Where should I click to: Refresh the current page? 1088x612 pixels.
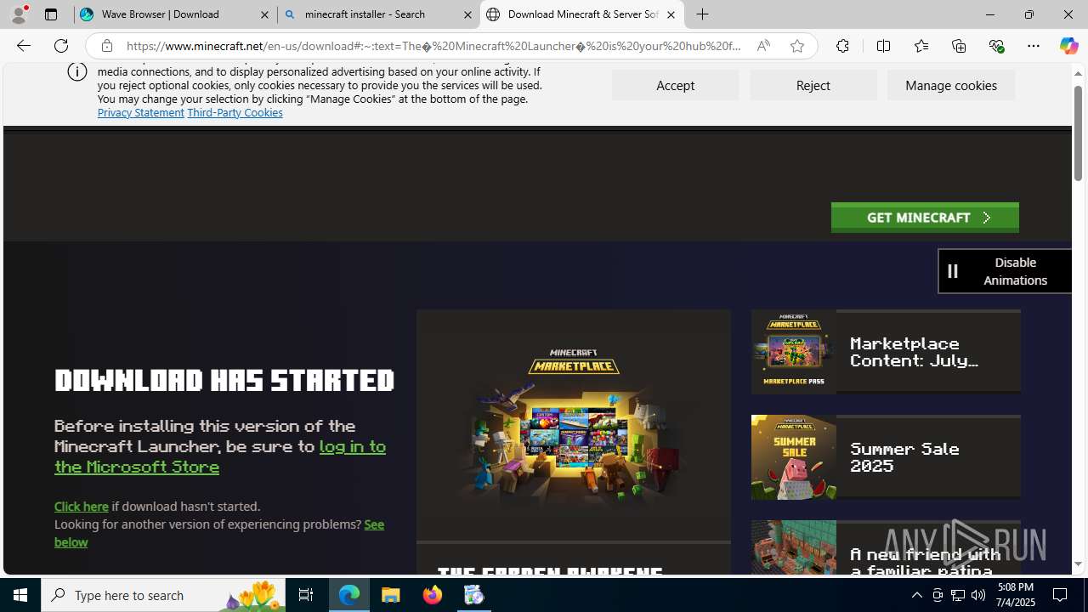tap(61, 46)
